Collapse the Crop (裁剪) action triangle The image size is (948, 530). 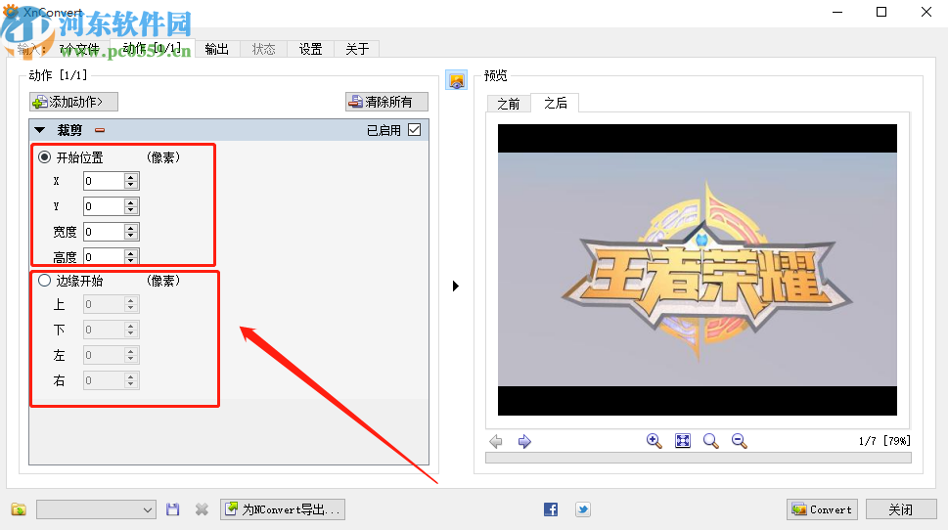pyautogui.click(x=40, y=130)
